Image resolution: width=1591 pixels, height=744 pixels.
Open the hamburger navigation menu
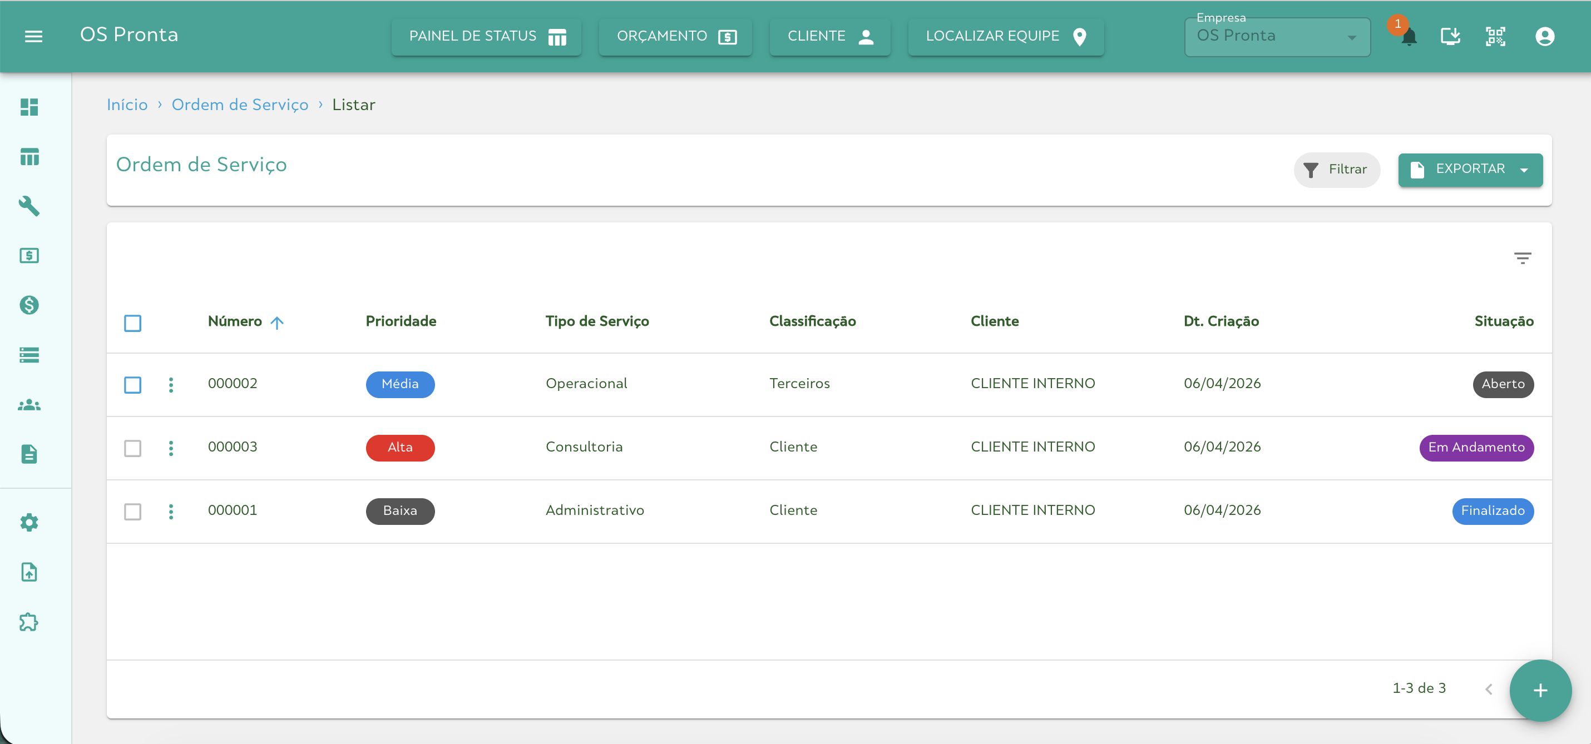point(33,37)
